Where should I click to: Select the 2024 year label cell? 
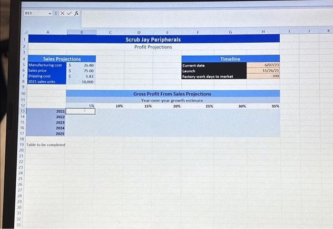pos(45,128)
